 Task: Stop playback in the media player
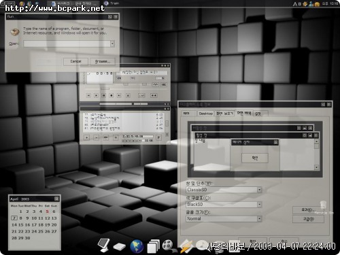(112, 96)
